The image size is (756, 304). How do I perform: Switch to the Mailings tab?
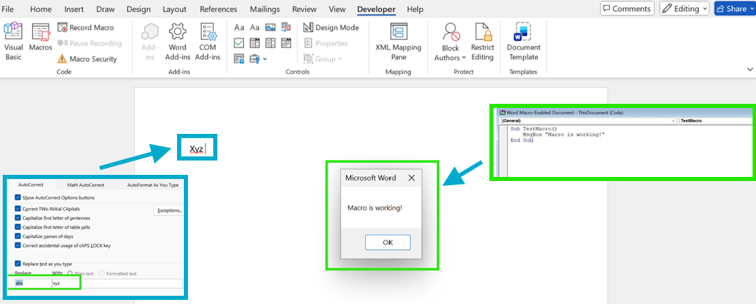click(x=265, y=9)
